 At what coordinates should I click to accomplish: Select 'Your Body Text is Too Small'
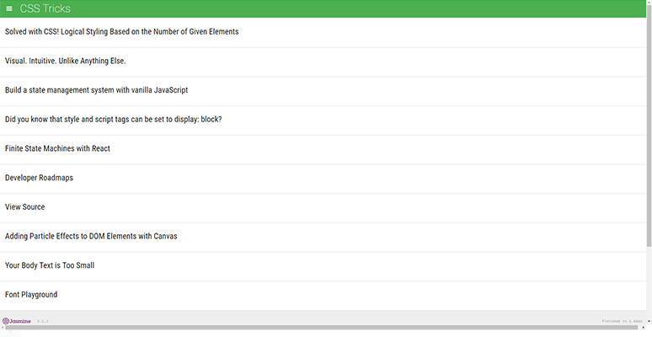(50, 265)
